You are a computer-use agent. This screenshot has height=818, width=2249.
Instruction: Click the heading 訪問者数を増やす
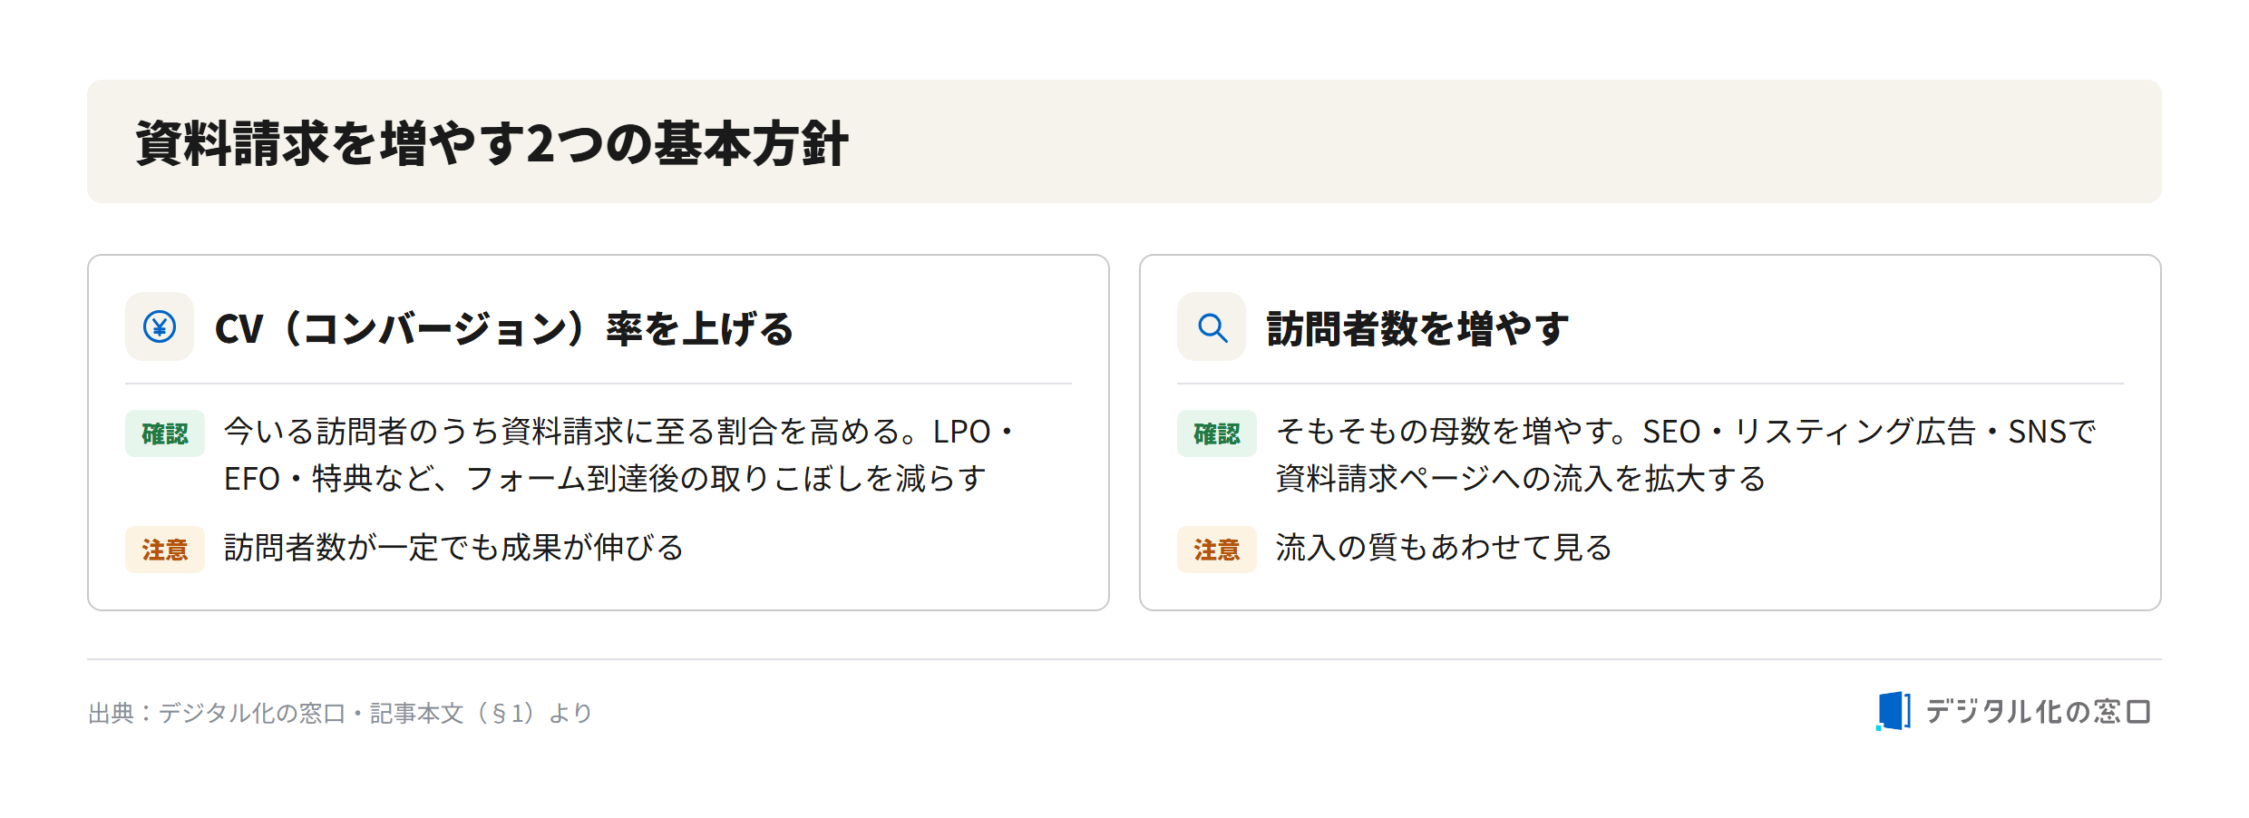1417,328
